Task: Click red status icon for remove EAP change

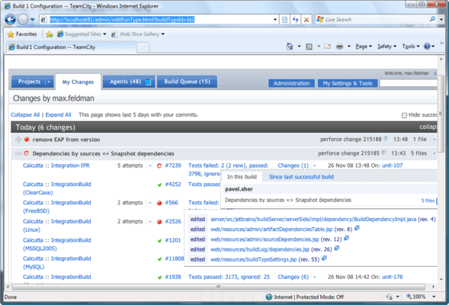Action: pos(27,140)
